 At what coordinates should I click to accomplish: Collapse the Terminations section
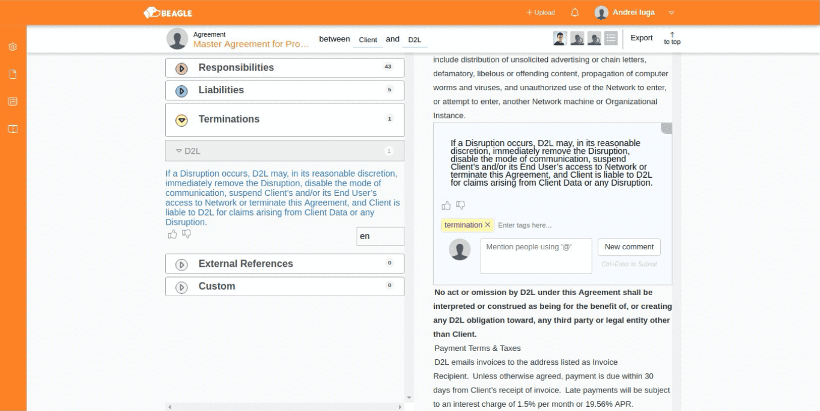181,120
